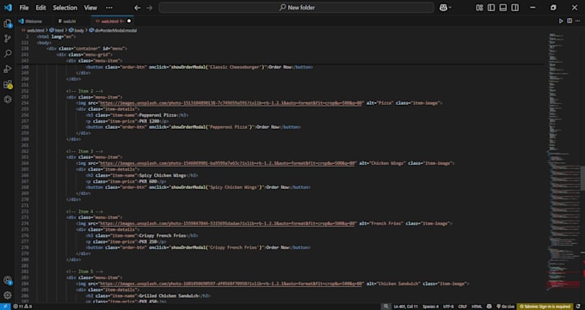Open the View menu
The image size is (585, 310).
pos(90,8)
